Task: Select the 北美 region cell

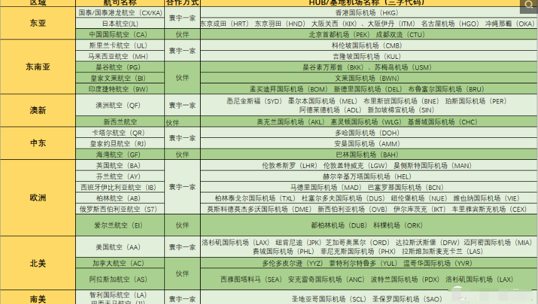Action: tap(38, 263)
